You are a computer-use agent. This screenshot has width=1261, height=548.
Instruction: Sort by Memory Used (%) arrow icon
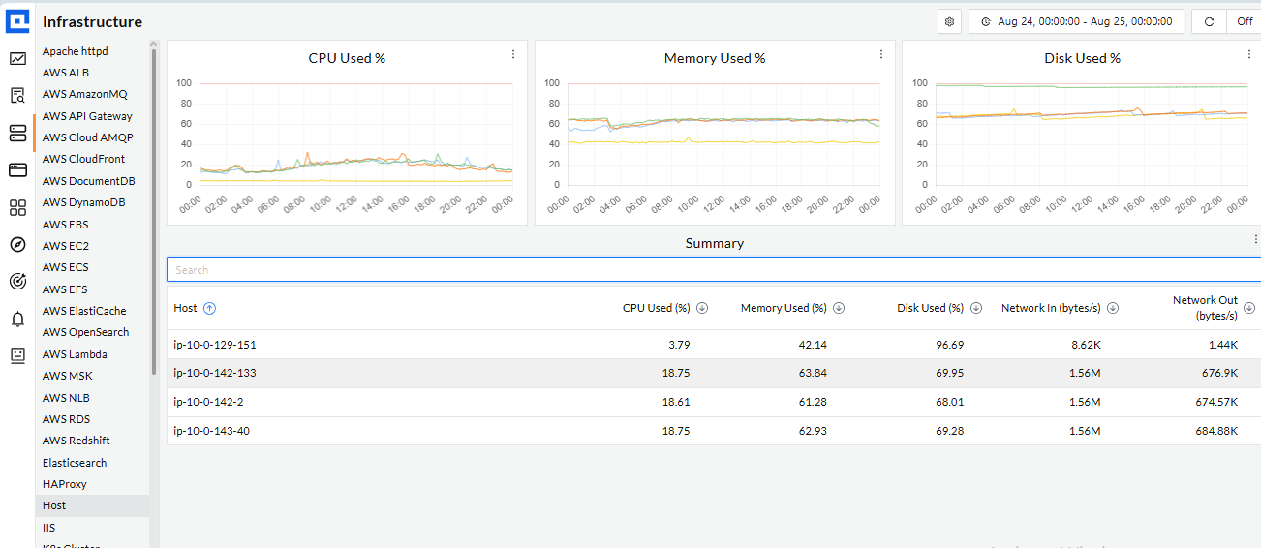point(839,308)
